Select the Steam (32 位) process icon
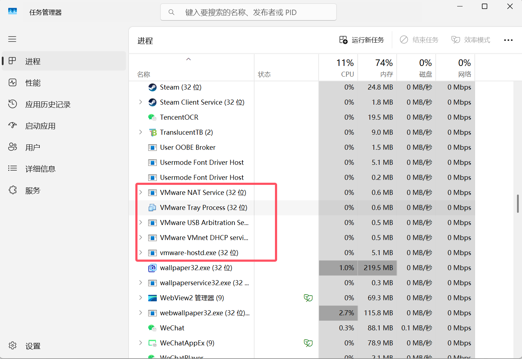 (x=153, y=87)
